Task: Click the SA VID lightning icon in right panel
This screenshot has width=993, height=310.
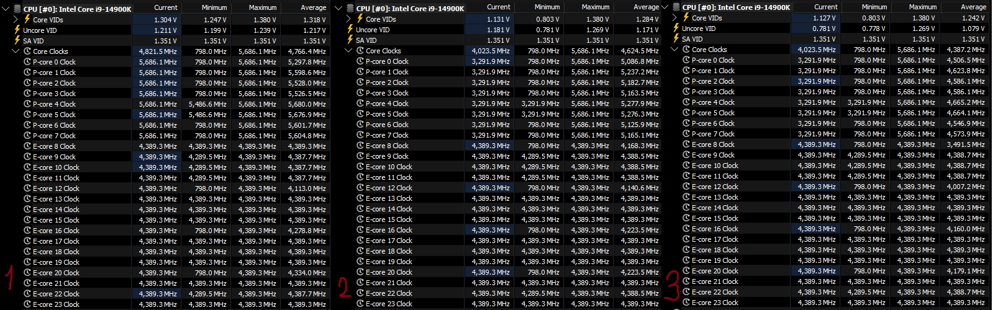Action: (676, 38)
